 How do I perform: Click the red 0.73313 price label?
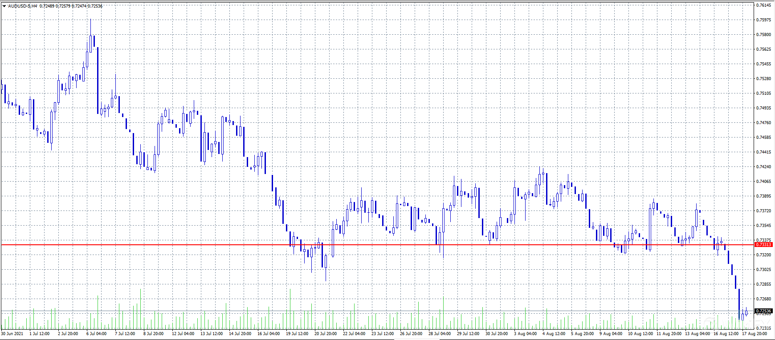coord(763,245)
